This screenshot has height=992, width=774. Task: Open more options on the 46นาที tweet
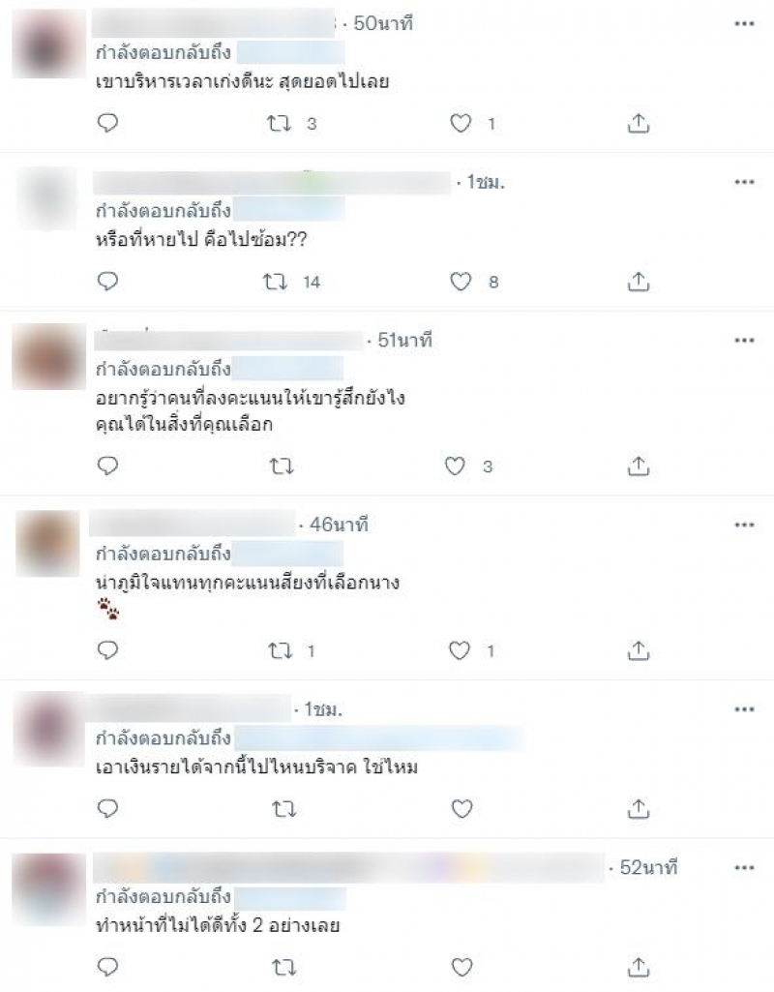click(x=744, y=526)
